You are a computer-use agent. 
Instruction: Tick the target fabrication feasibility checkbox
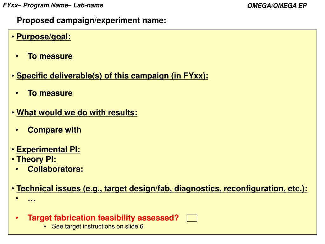click(x=192, y=218)
